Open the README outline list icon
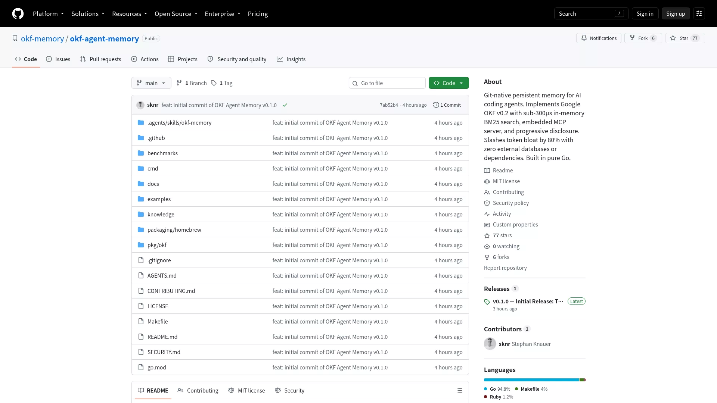The width and height of the screenshot is (717, 403). (459, 390)
